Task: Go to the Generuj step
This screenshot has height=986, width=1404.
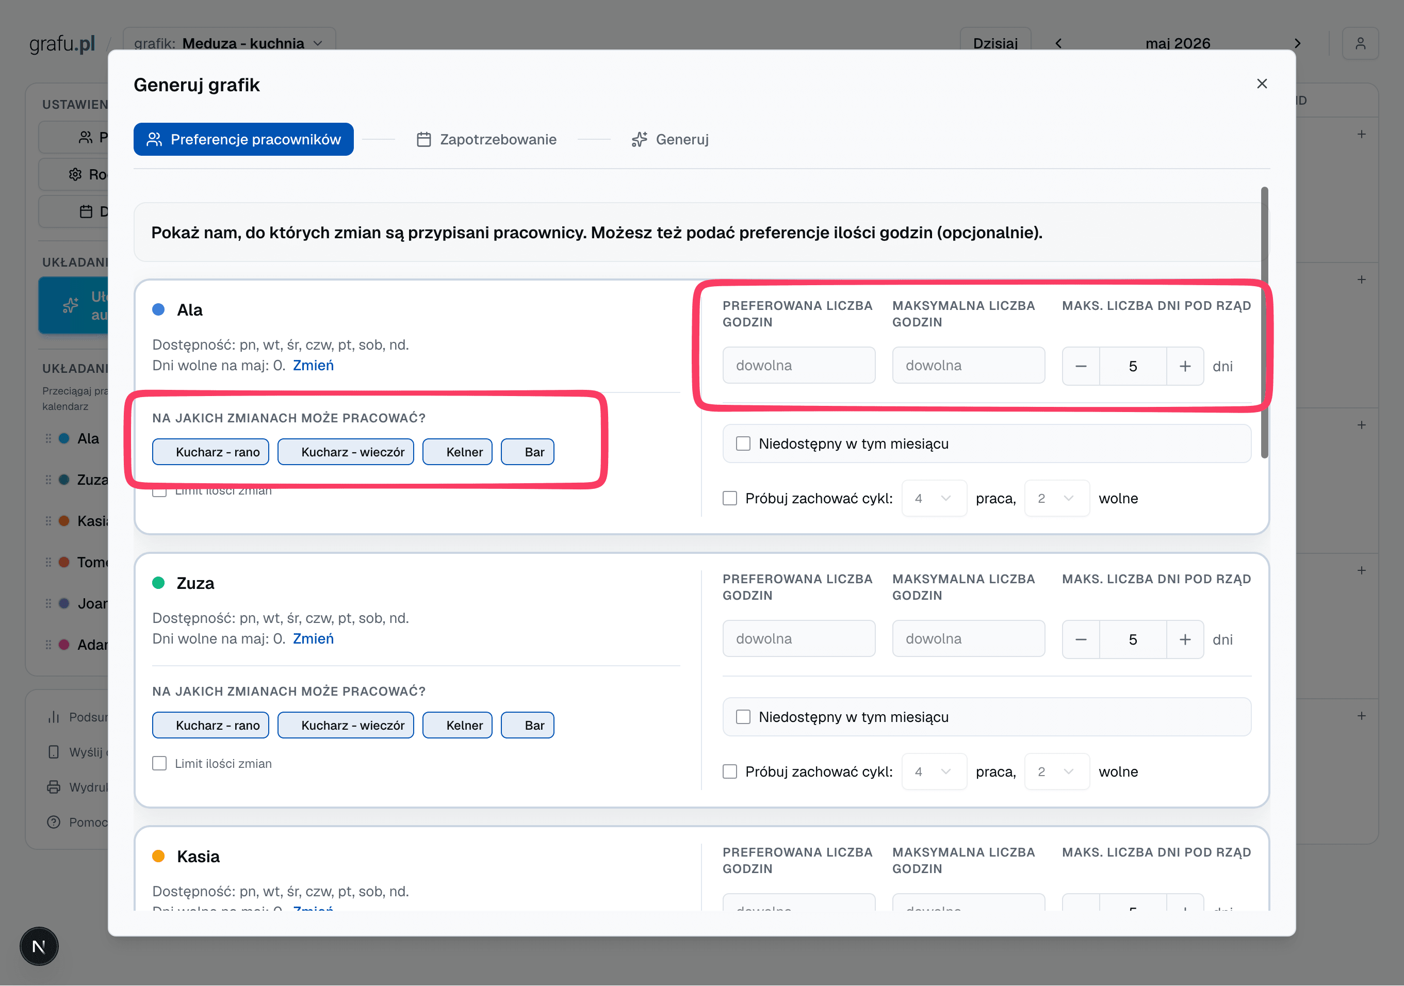Action: click(x=670, y=139)
